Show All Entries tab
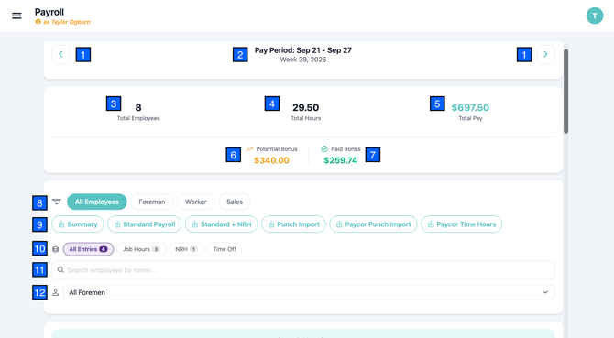This screenshot has width=614, height=338. pos(88,249)
